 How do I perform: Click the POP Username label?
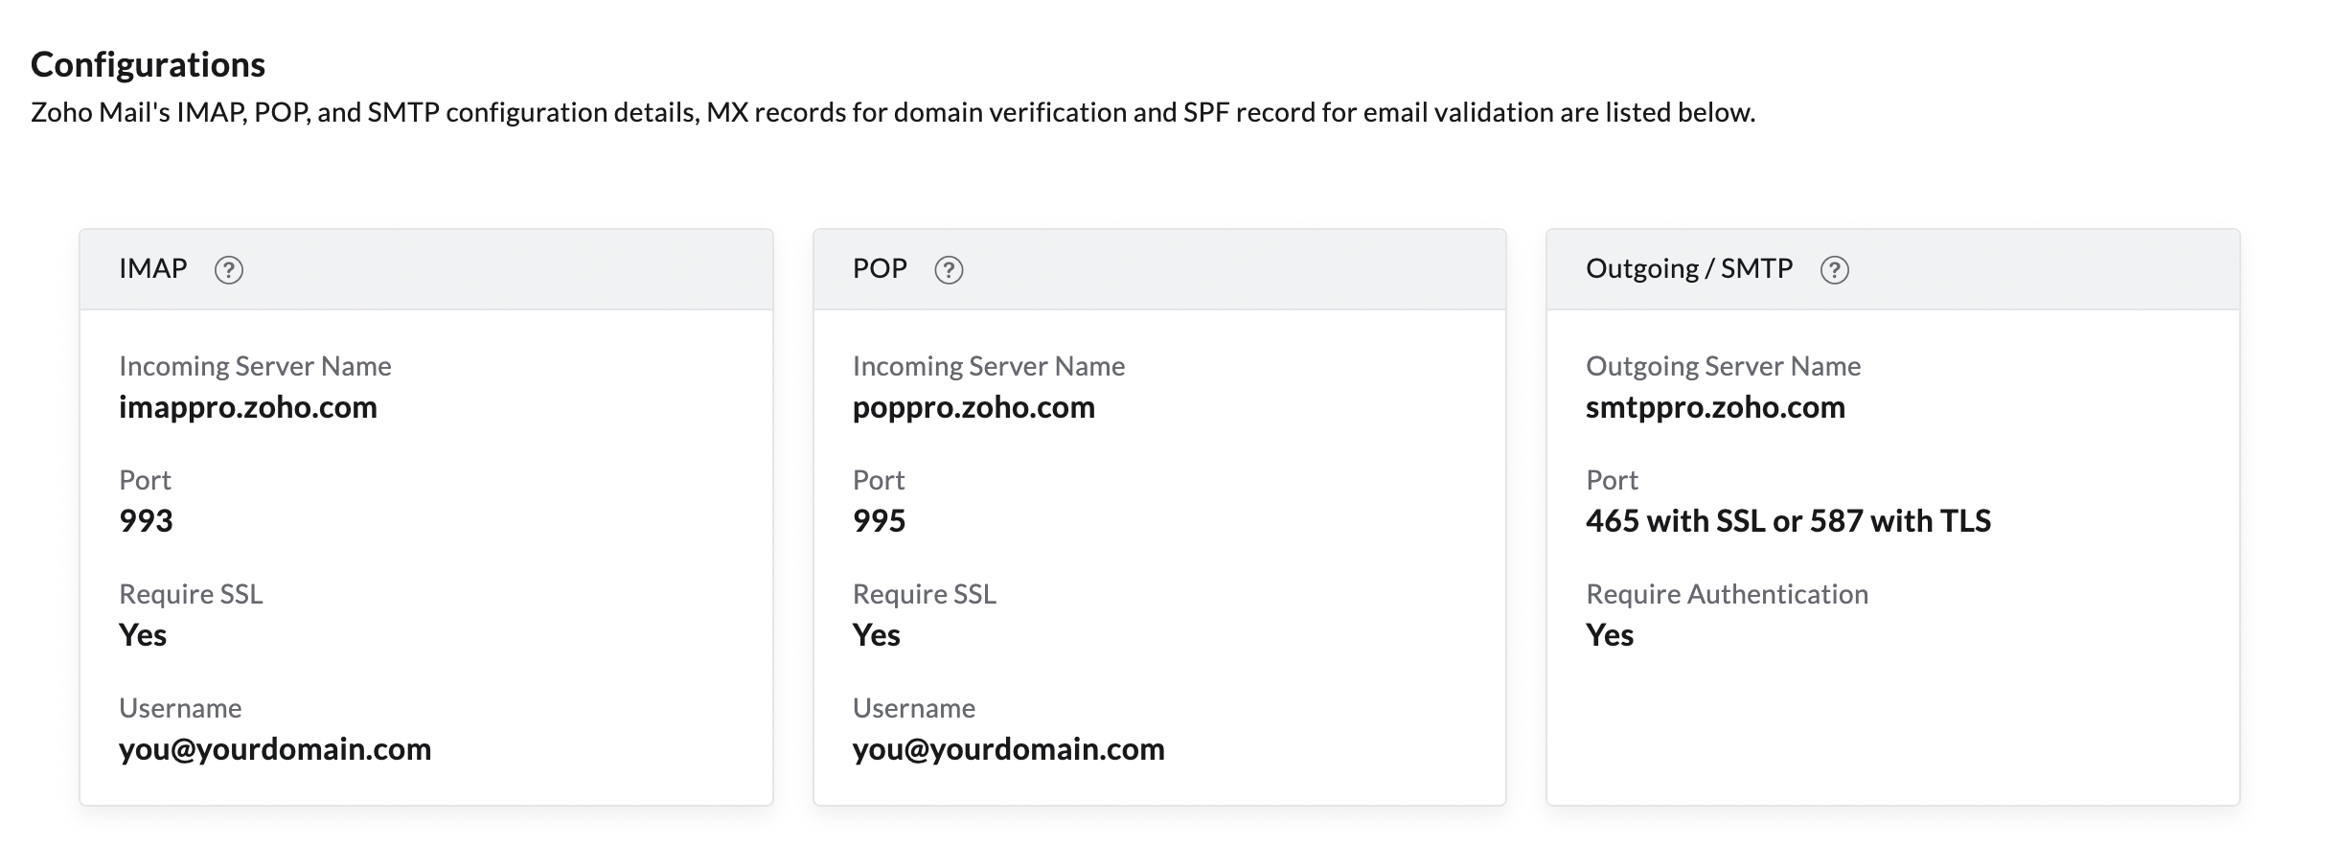pyautogui.click(x=914, y=708)
